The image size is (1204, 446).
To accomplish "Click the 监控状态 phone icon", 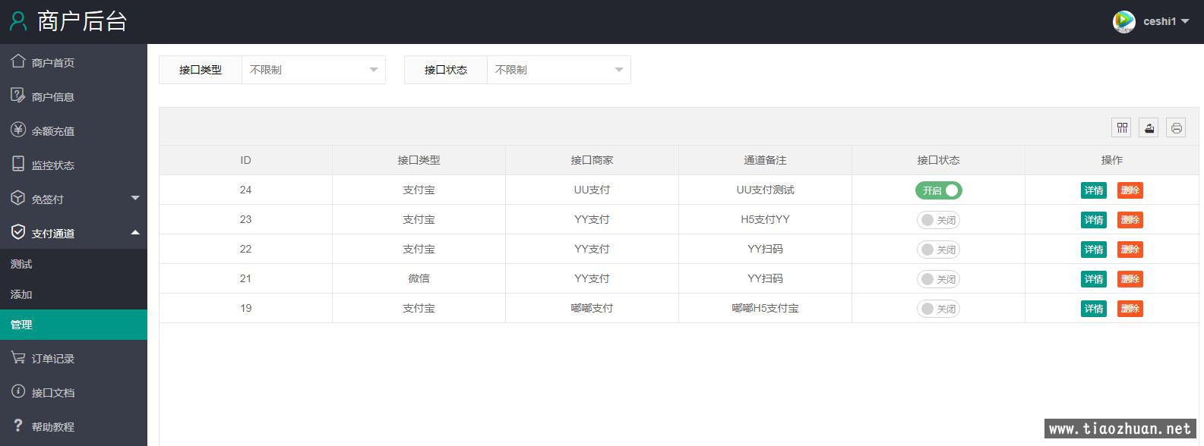I will 18,164.
